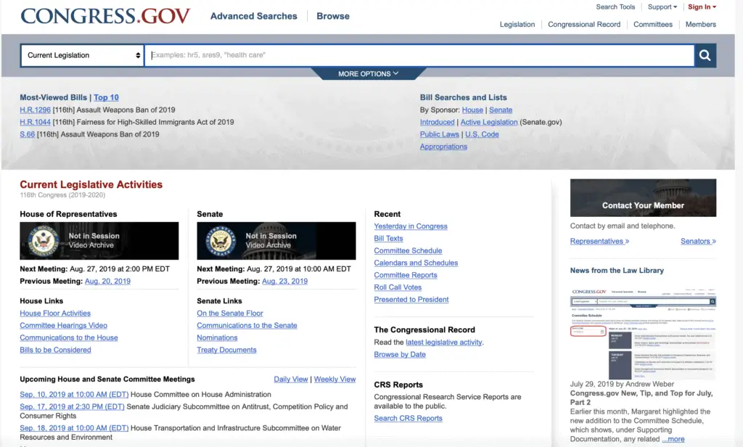This screenshot has width=743, height=447.
Task: Open the Top 10 most-viewed bills link
Action: pyautogui.click(x=106, y=98)
